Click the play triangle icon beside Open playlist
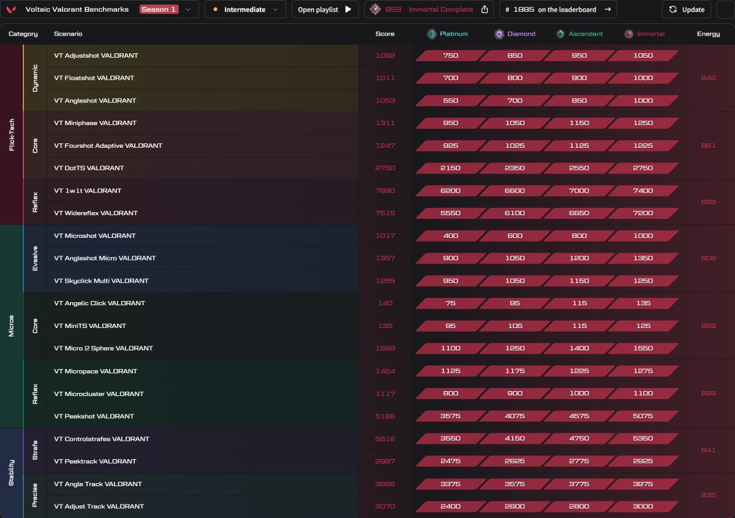This screenshot has height=518, width=735. click(x=348, y=9)
